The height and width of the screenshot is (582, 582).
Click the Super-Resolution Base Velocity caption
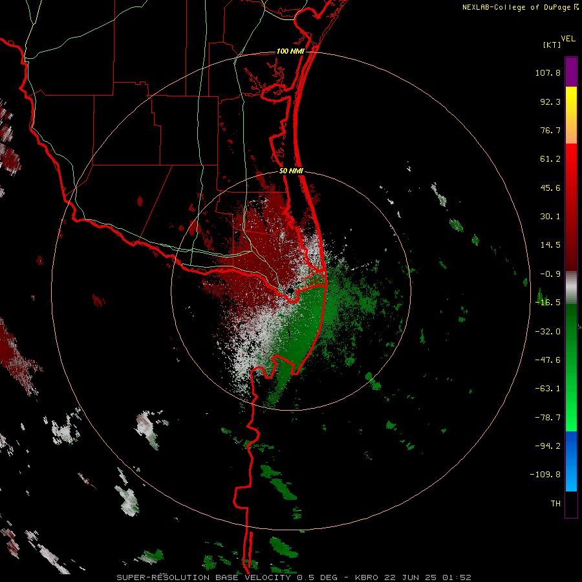coord(294,577)
